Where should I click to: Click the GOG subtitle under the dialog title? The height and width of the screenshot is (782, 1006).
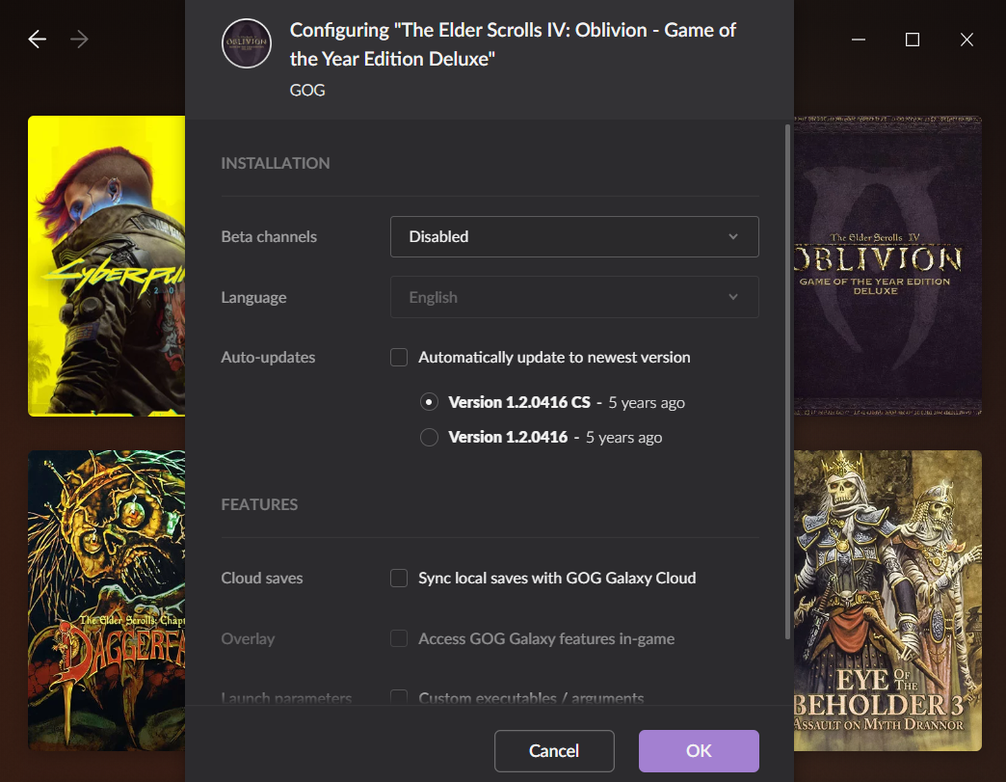tap(307, 90)
